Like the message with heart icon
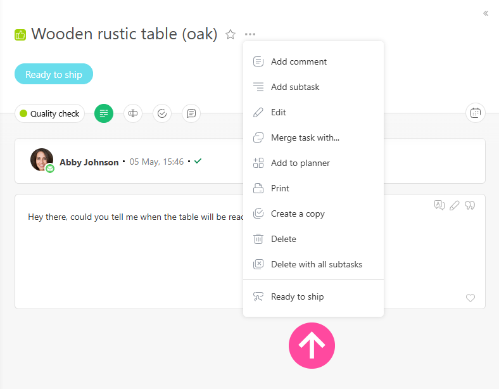Viewport: 499px width, 389px height. coord(470,298)
